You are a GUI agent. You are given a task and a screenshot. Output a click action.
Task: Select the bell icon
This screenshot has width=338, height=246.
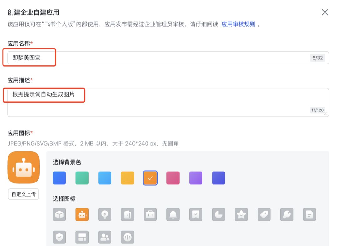coord(173,215)
